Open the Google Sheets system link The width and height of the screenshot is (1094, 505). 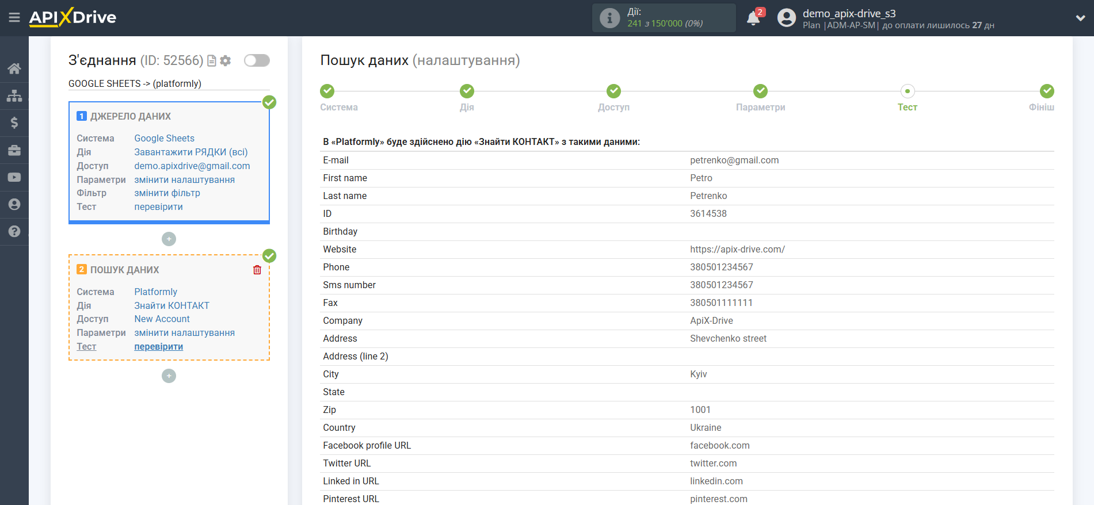click(x=164, y=138)
